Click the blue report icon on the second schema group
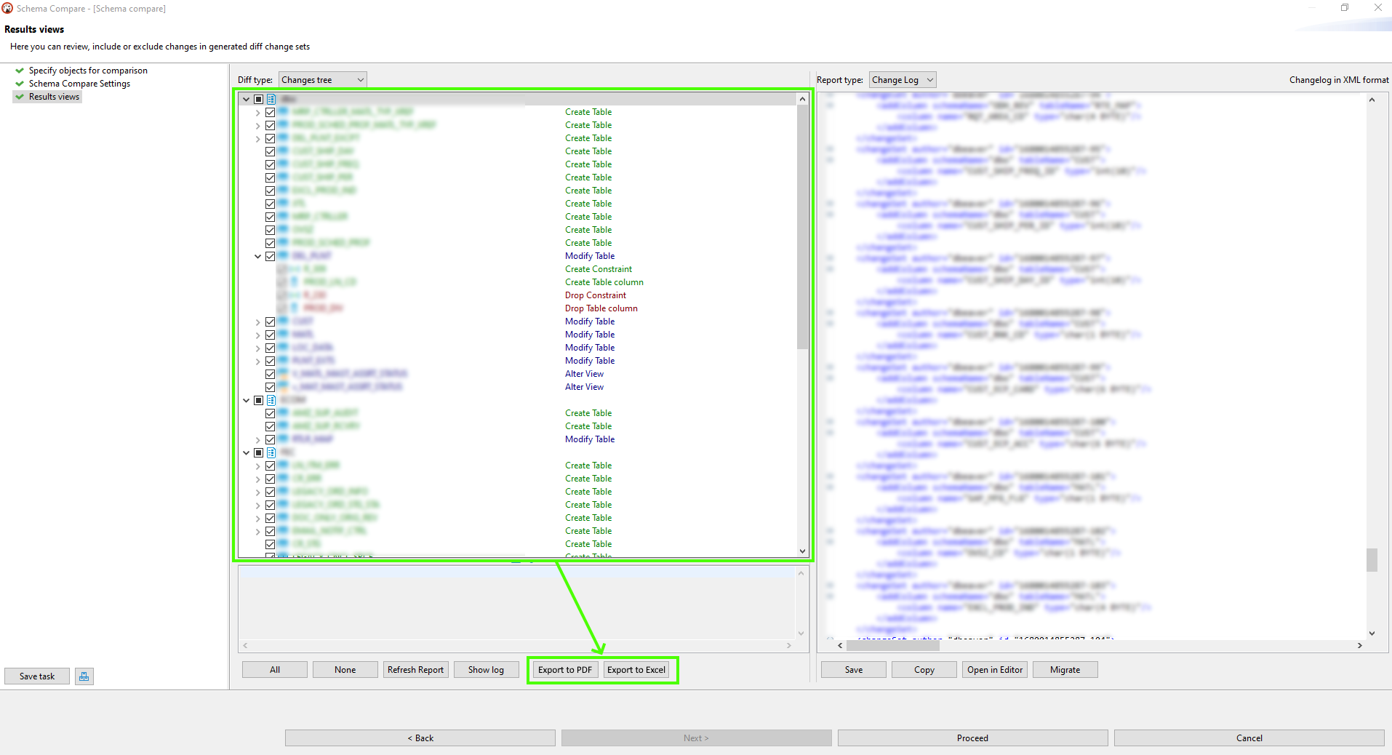 (x=271, y=401)
